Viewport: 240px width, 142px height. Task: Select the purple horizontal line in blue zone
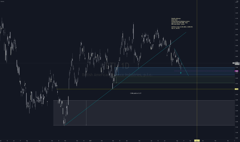coord(204,71)
